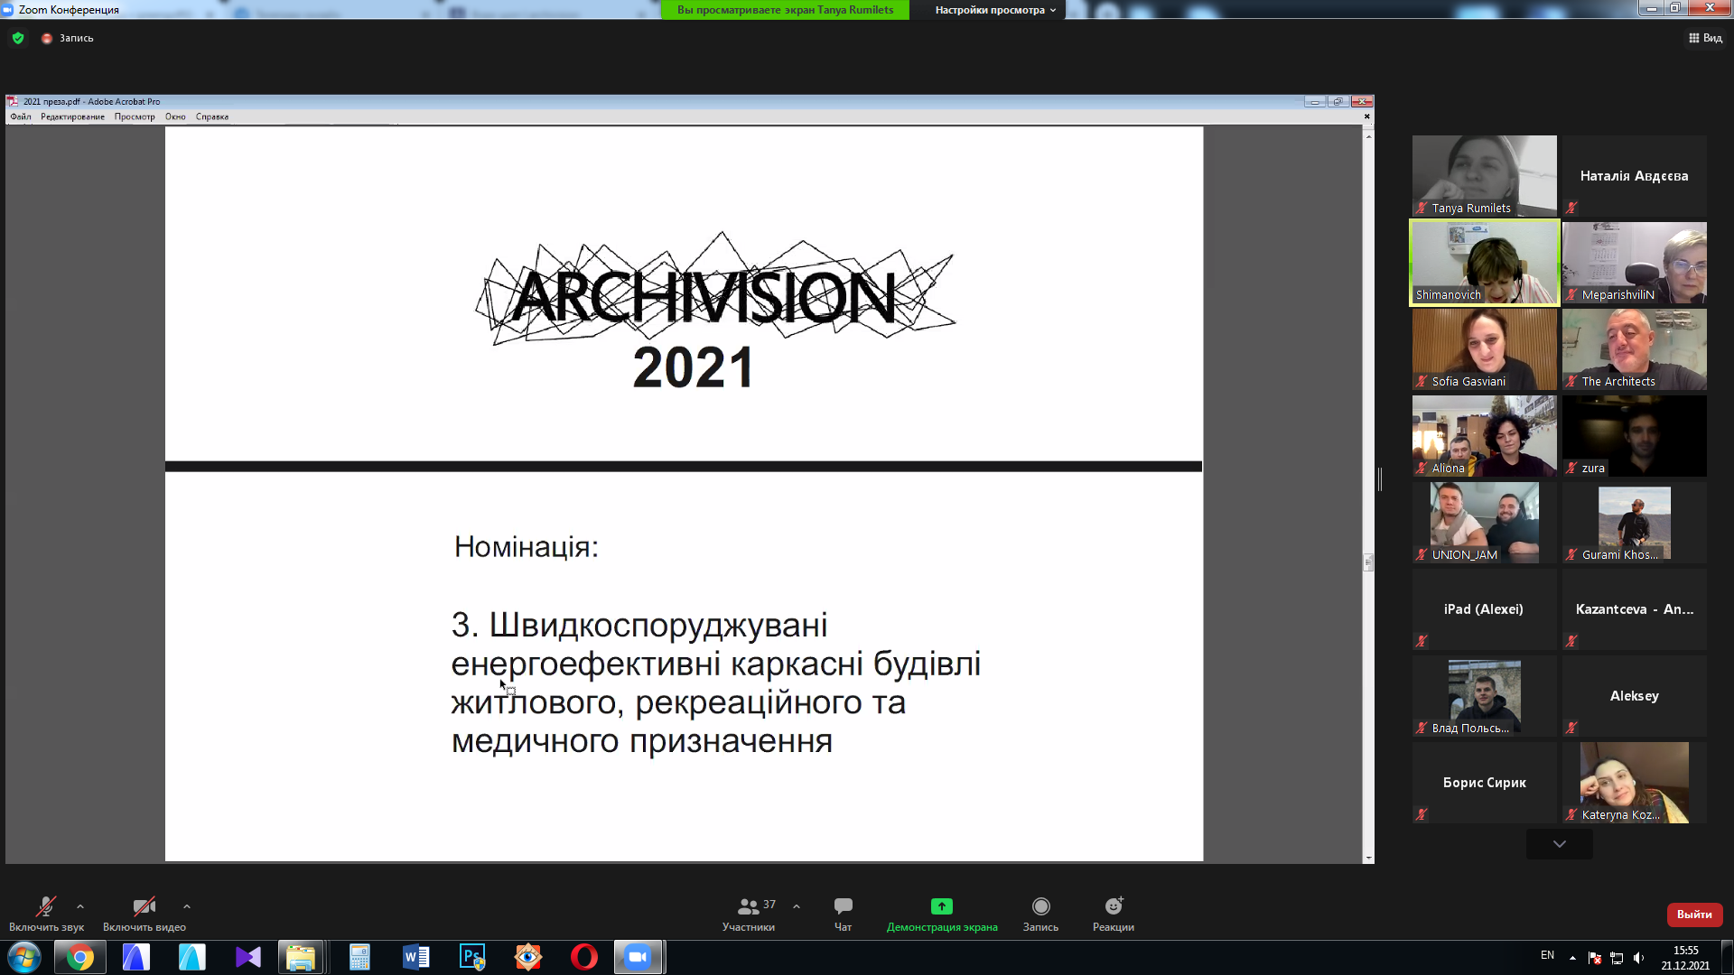Select Sofia Gasviani video tile
Viewport: 1734px width, 975px height.
[x=1485, y=349]
